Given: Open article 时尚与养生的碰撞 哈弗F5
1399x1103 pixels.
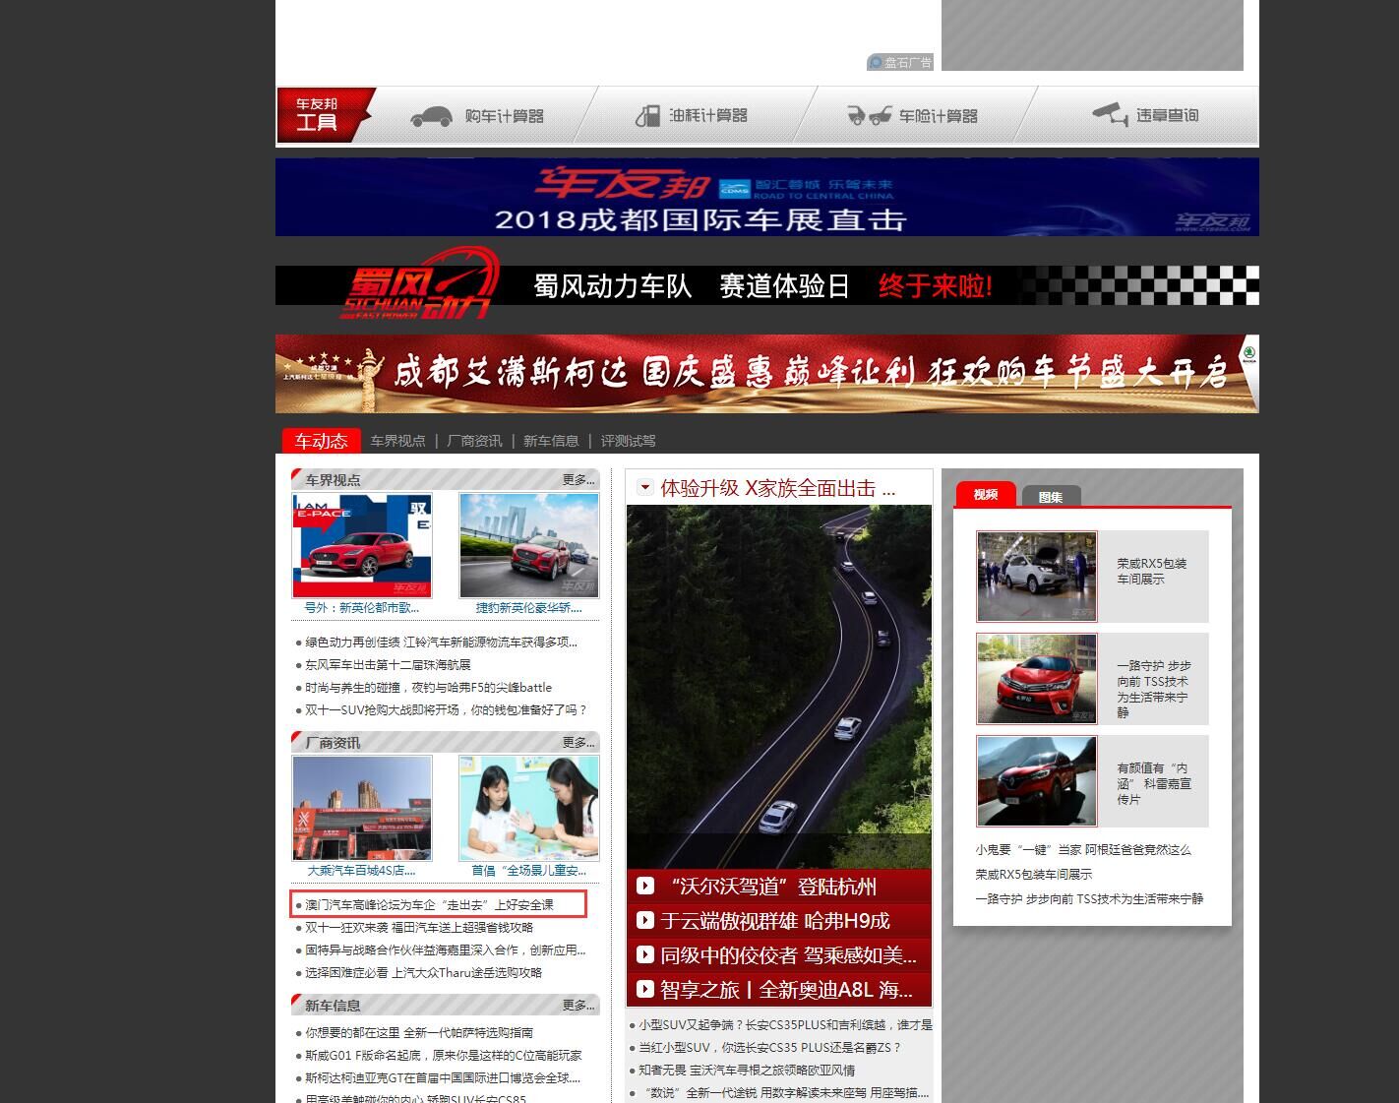Looking at the screenshot, I should click(428, 688).
